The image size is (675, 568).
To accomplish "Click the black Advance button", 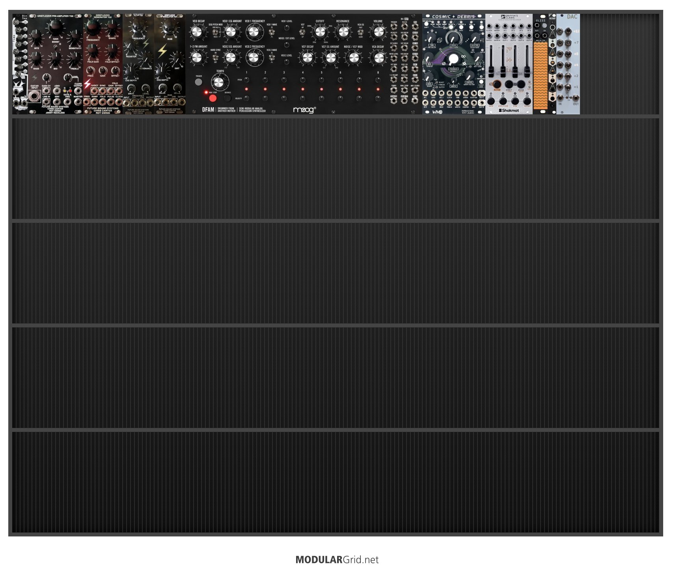I will click(227, 98).
